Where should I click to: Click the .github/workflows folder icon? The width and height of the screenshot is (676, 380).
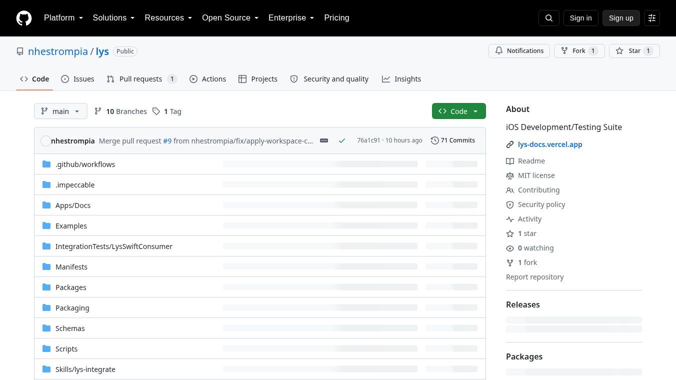click(x=46, y=164)
